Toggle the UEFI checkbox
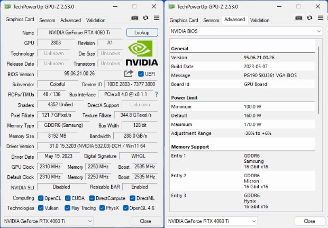This screenshot has height=228, width=328. [141, 74]
